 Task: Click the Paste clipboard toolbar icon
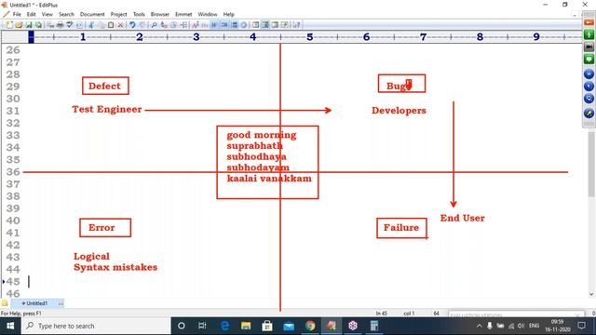111,25
